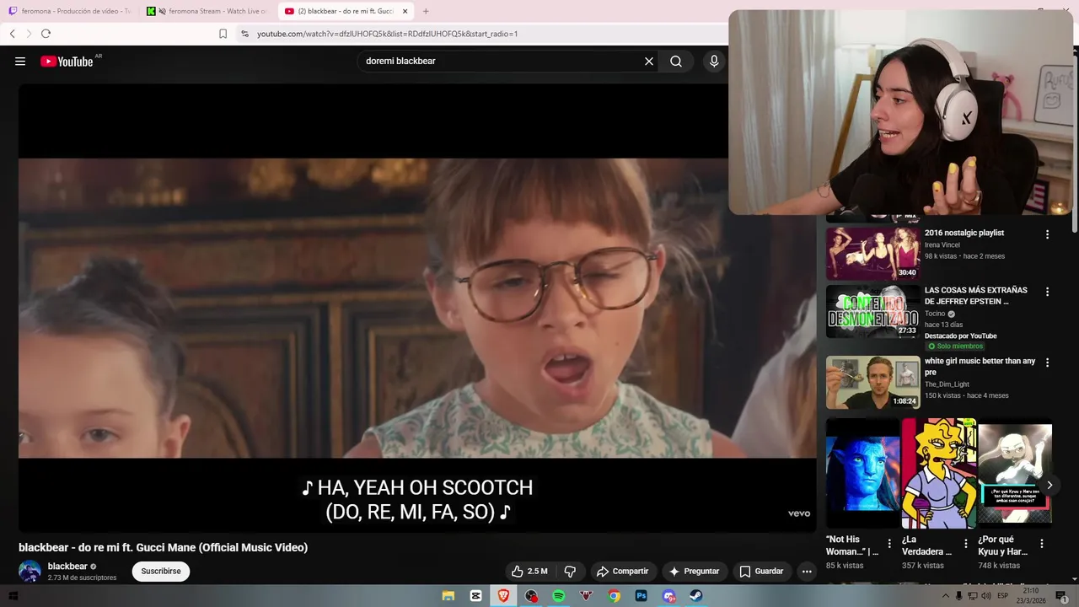
Task: Open CapCut from taskbar
Action: (x=476, y=596)
